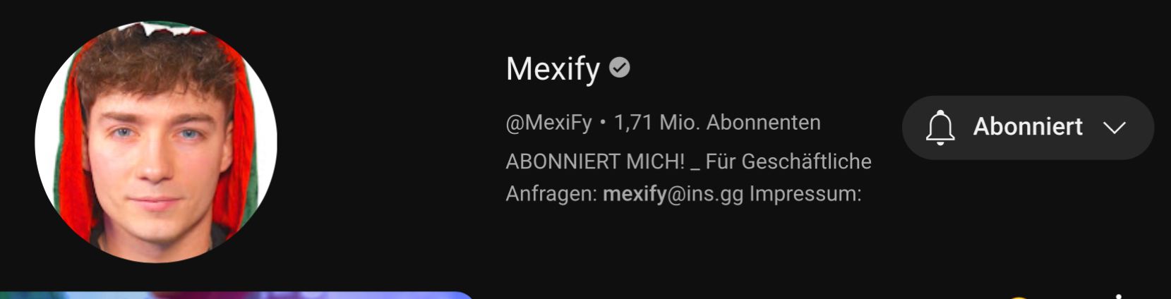Expand the Abonniert dropdown chevron
Screen dimensions: 1171x299
[x=1115, y=128]
